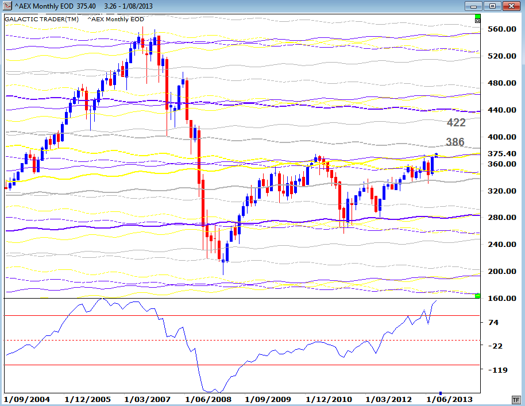Minimize the AEX Monthly EOD window
Screen dimensions: 525x406
[x=473, y=6]
